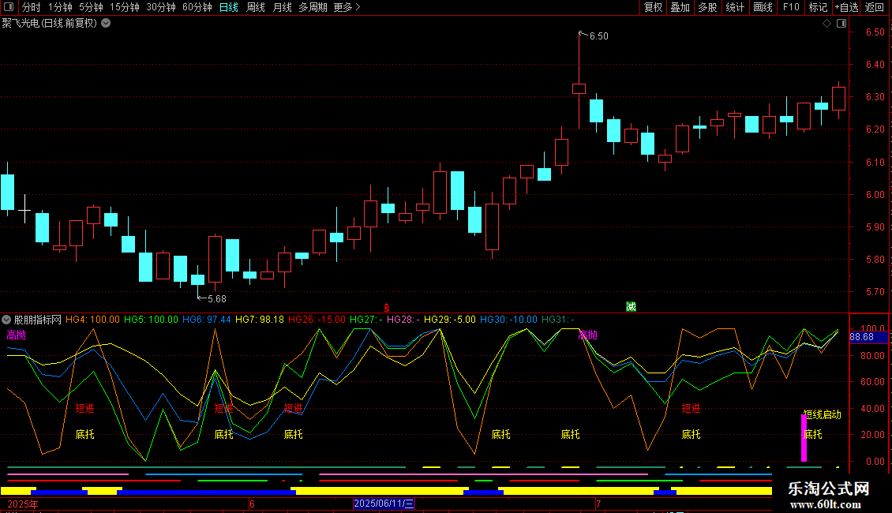The image size is (892, 513).
Task: Click the magenta 短线启动 signal bar
Action: 804,438
